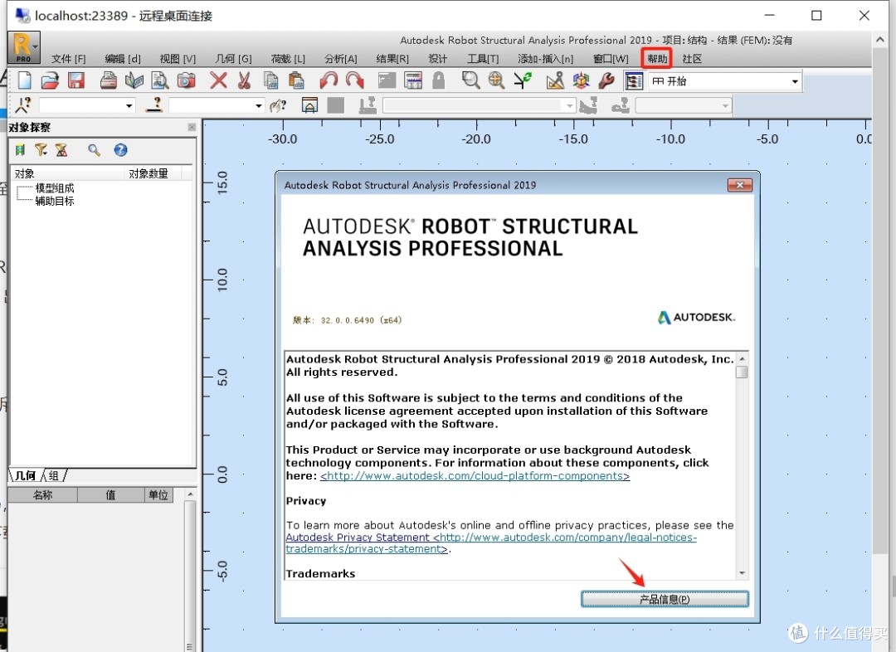
Task: Click the 值 column header
Action: pos(111,495)
